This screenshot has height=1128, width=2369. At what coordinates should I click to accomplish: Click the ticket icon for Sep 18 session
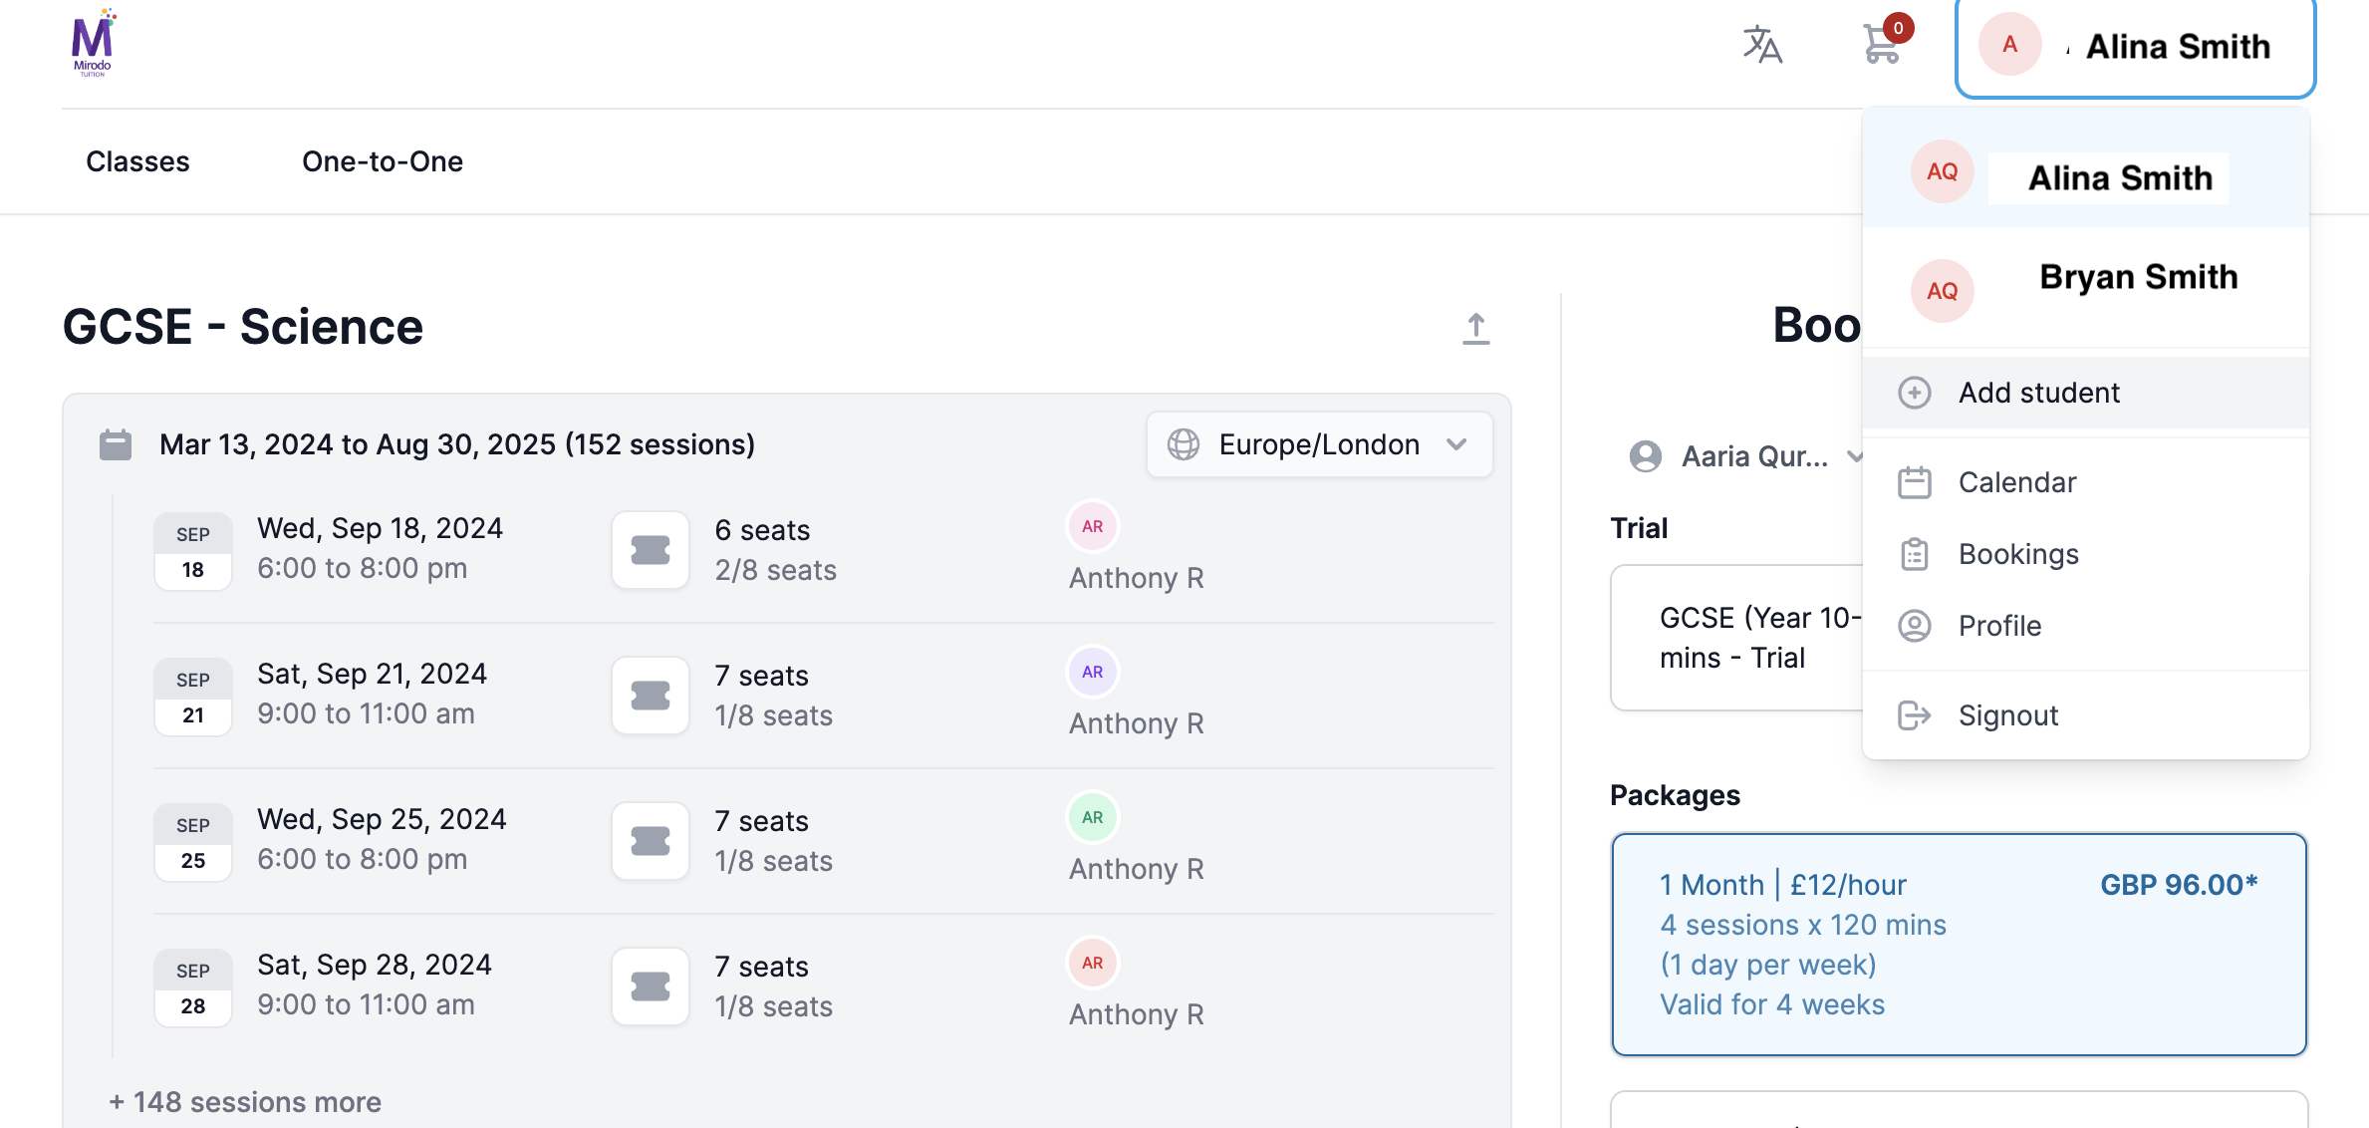(651, 550)
